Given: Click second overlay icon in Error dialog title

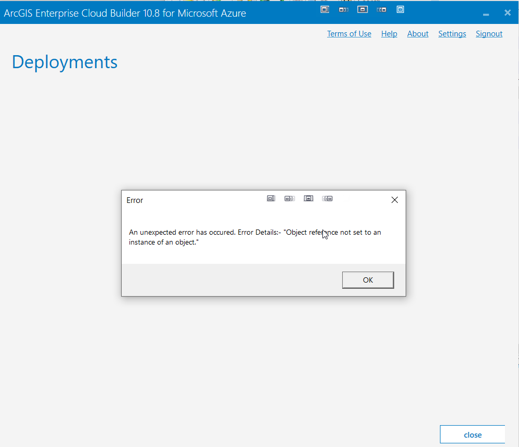Looking at the screenshot, I should pos(290,198).
